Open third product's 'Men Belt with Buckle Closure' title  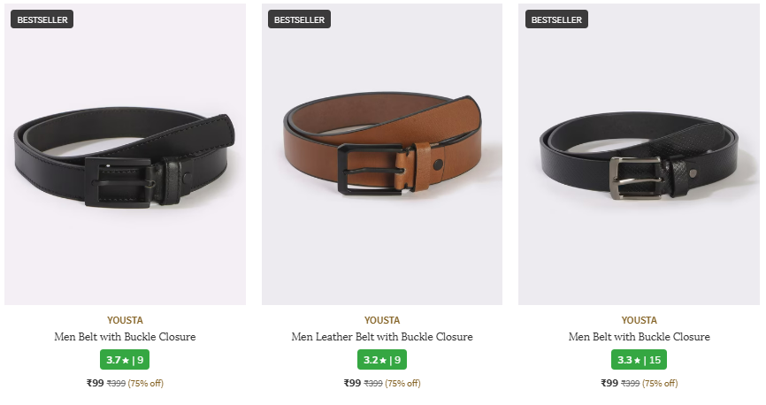(x=639, y=337)
